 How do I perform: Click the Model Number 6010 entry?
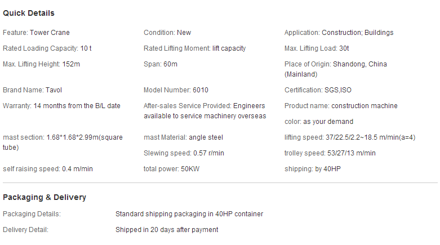[x=176, y=90]
